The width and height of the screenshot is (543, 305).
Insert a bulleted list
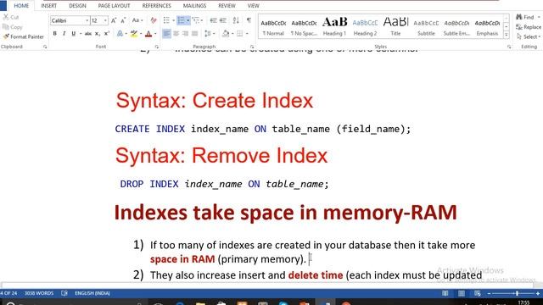coord(166,20)
